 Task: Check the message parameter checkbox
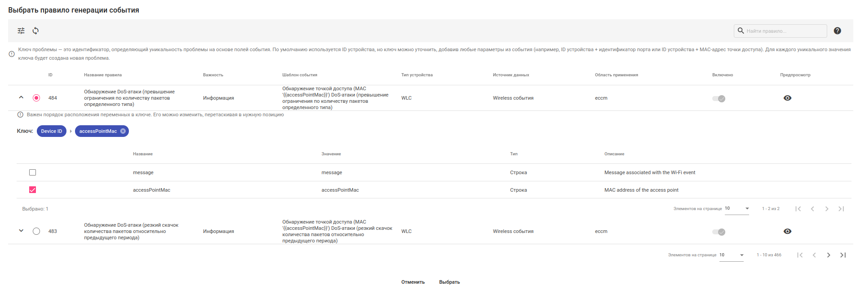coord(32,172)
